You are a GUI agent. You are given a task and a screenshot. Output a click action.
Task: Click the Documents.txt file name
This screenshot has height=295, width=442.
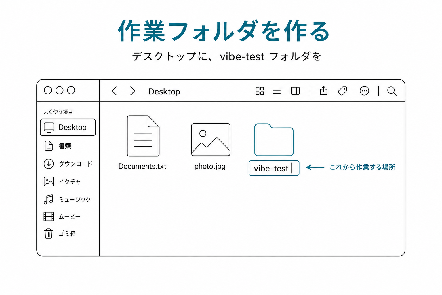click(x=142, y=166)
